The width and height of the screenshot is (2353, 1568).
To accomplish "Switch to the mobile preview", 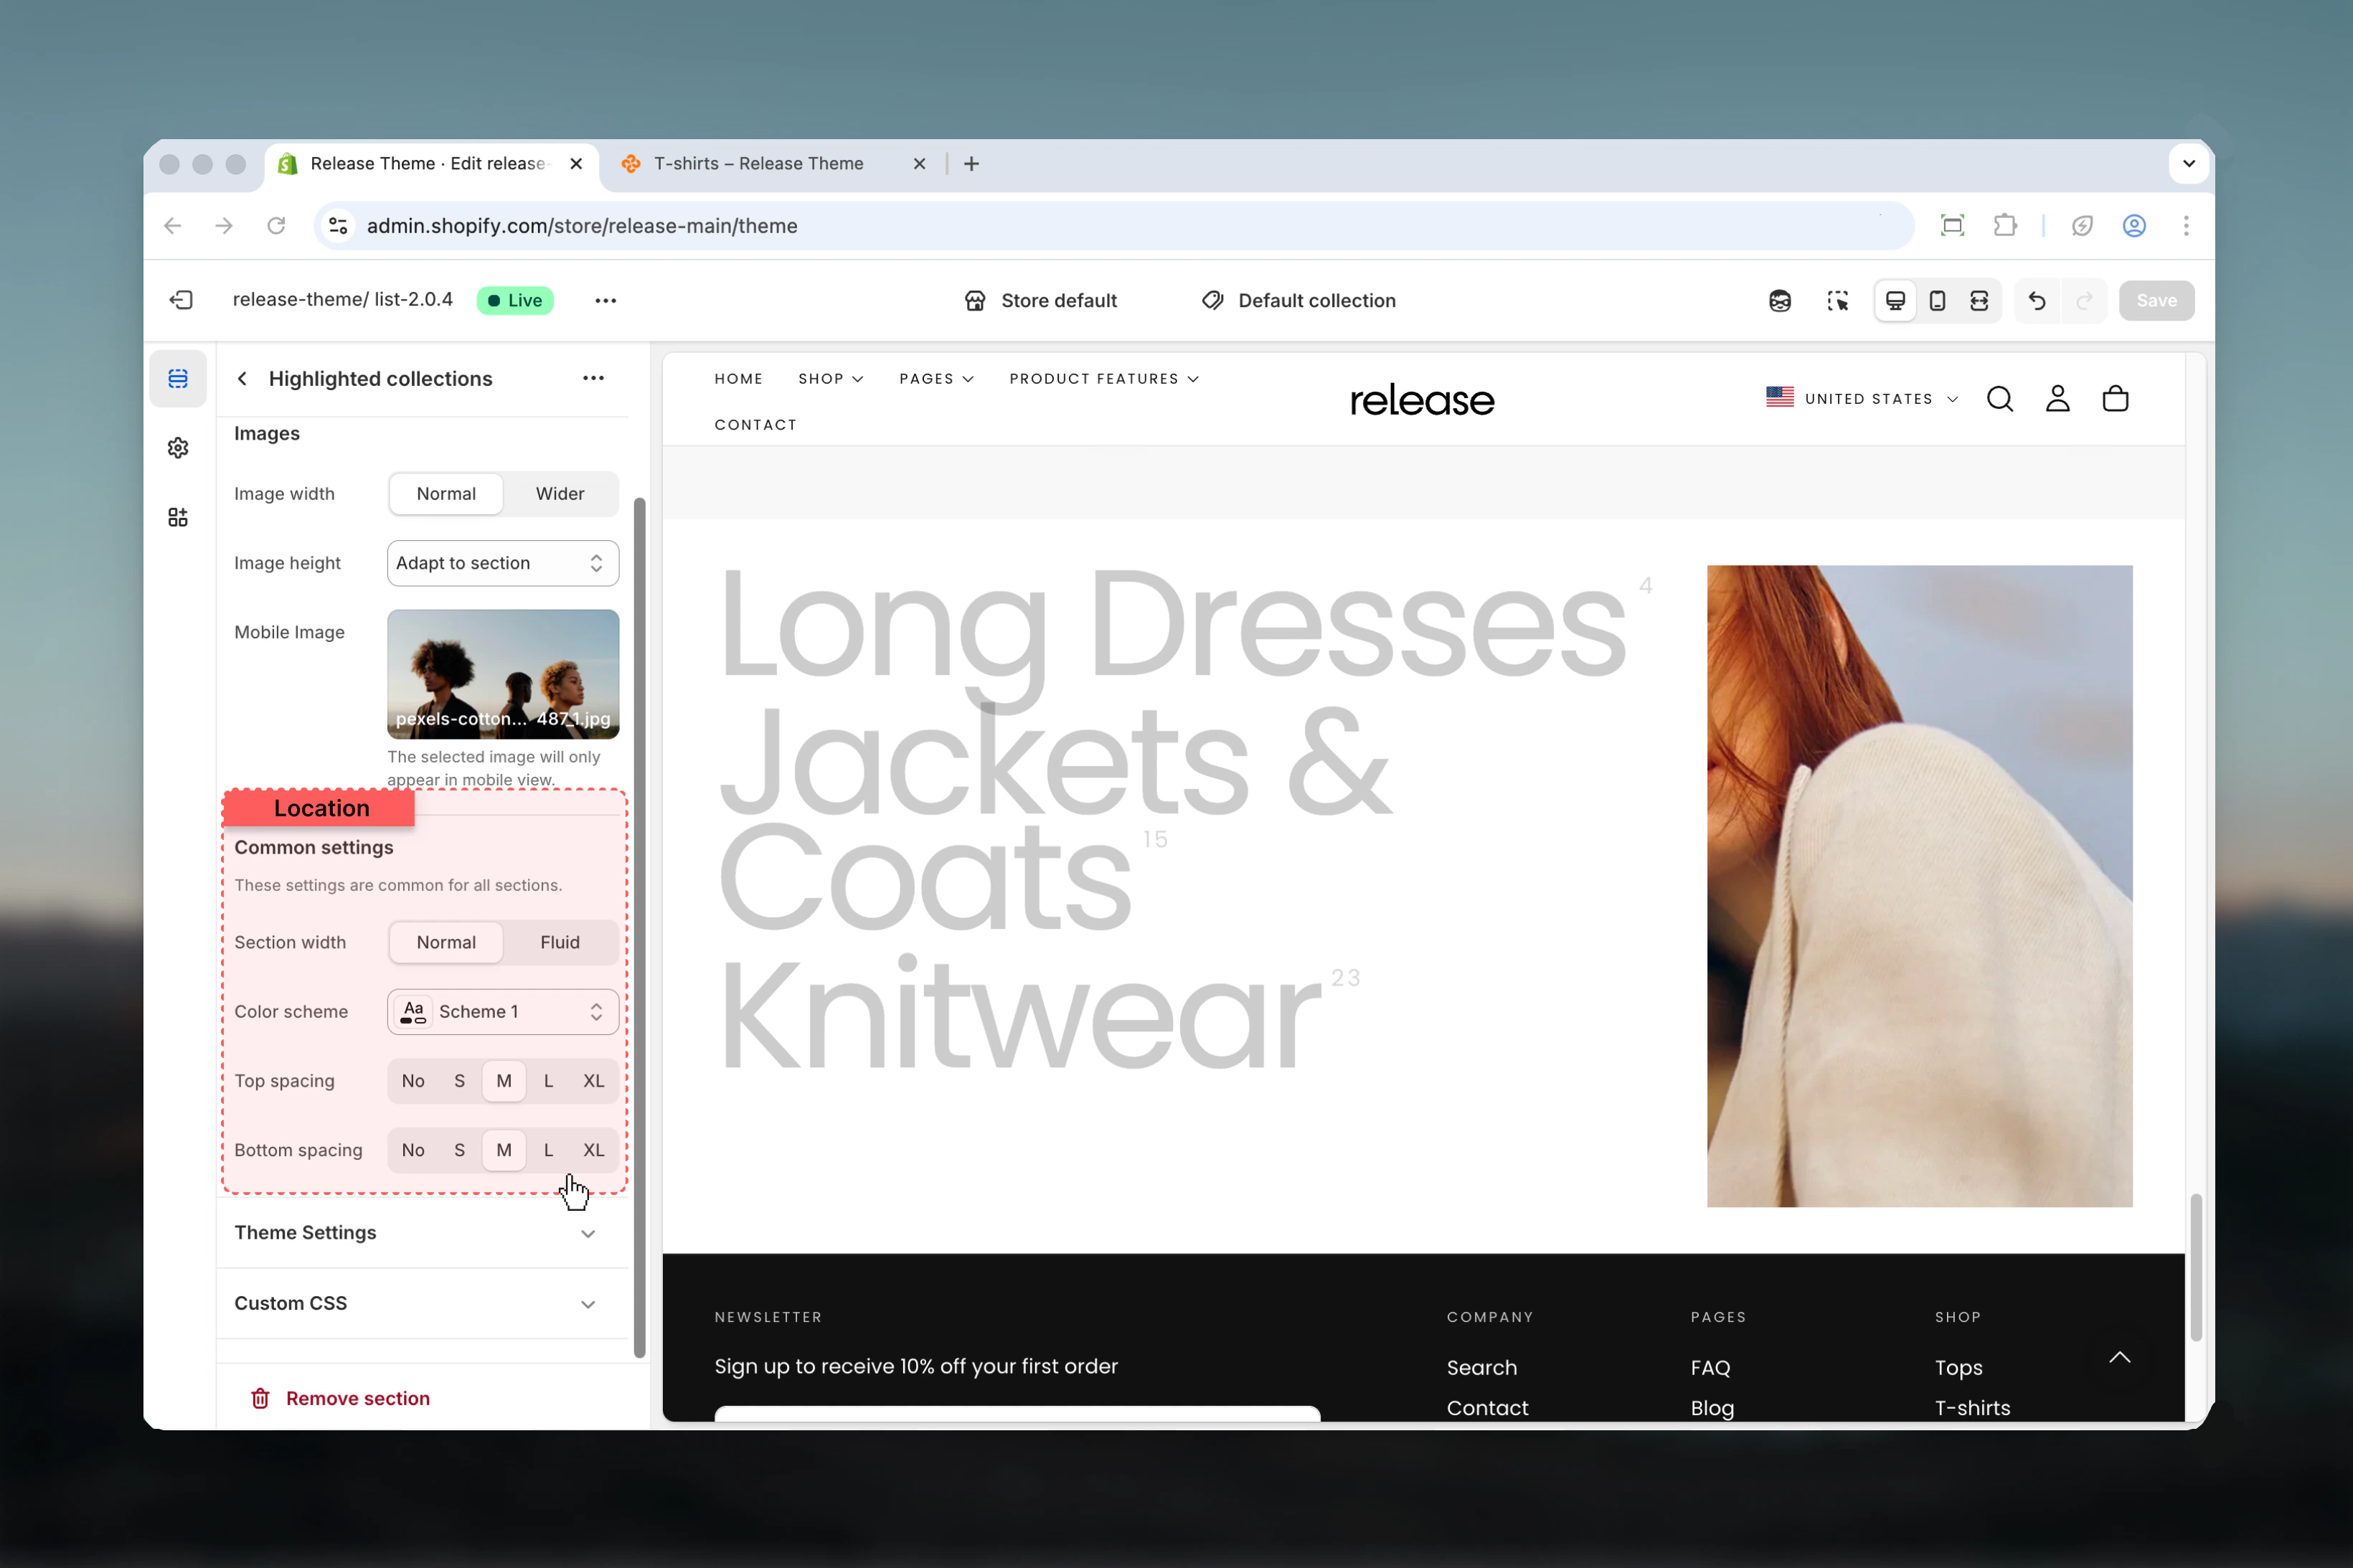I will (x=1937, y=300).
